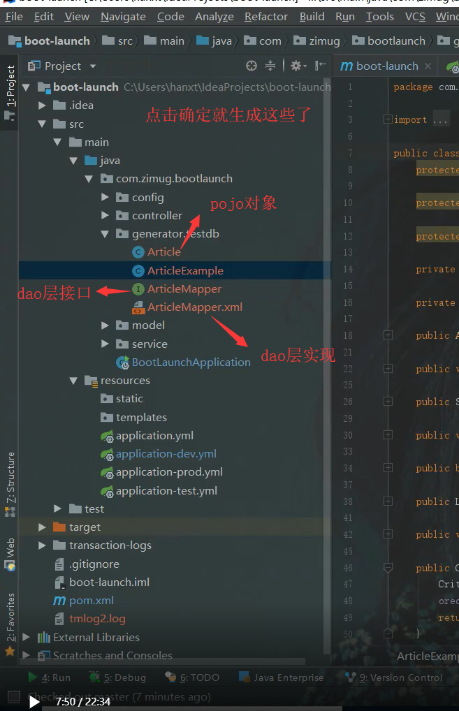Viewport: 459px width, 711px height.
Task: Click the application.yml Spring config icon
Action: click(x=107, y=437)
